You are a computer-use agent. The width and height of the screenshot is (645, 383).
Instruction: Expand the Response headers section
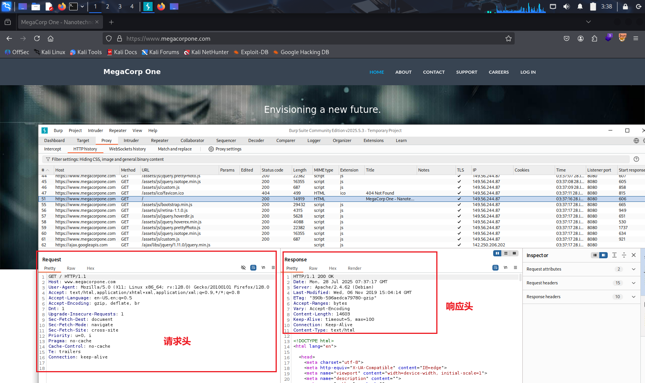tap(633, 297)
